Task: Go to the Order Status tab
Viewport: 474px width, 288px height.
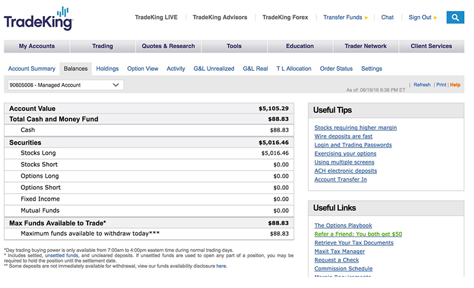Action: [x=336, y=69]
